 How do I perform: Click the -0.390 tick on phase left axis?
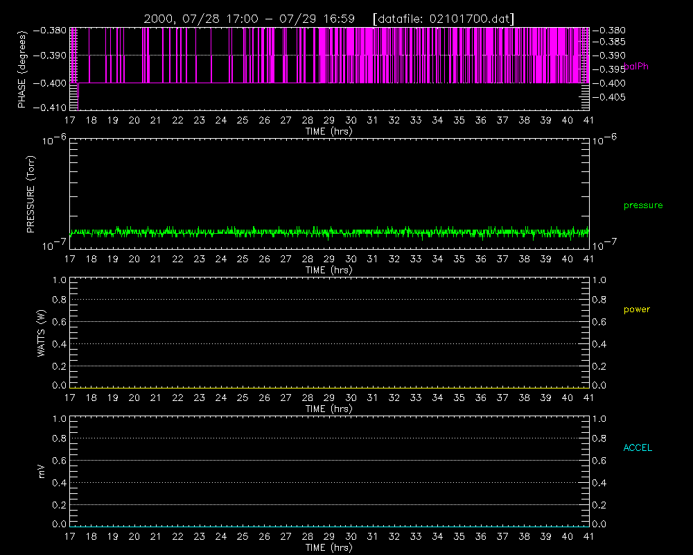(49, 55)
